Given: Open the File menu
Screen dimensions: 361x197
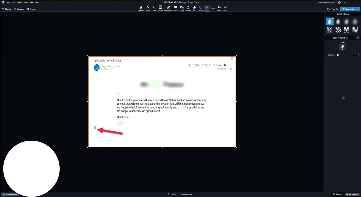Looking at the screenshot, I should 9,2.
